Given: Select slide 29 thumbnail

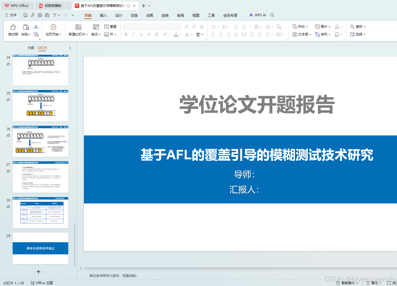Looking at the screenshot, I should [x=40, y=248].
